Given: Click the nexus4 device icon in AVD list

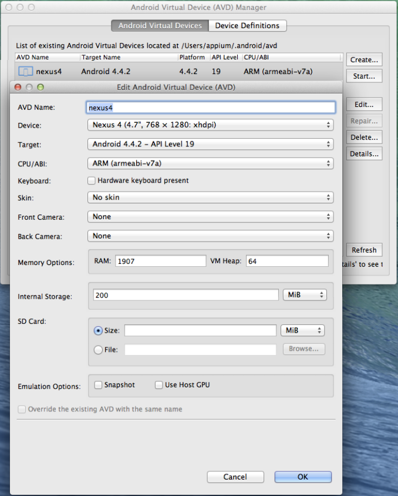Looking at the screenshot, I should [25, 72].
